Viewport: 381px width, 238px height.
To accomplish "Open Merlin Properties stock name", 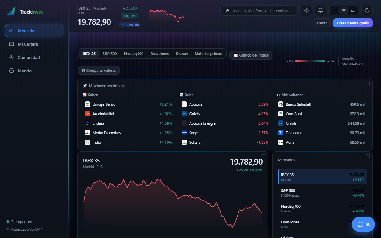I will [x=107, y=133].
